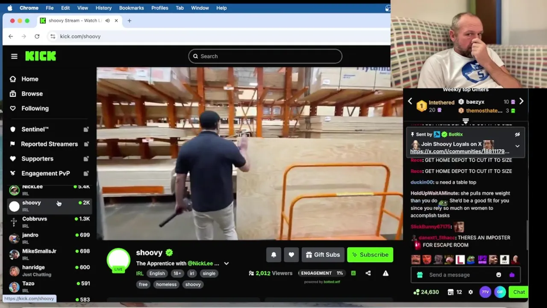The height and width of the screenshot is (308, 547).
Task: Open Following in sidebar
Action: click(35, 109)
